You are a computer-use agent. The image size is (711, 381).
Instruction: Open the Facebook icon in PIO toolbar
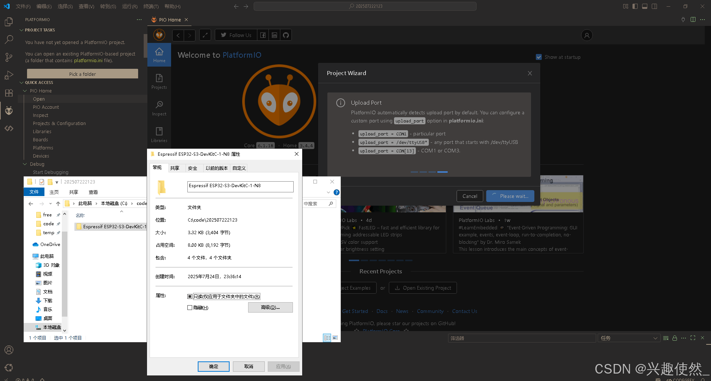263,35
